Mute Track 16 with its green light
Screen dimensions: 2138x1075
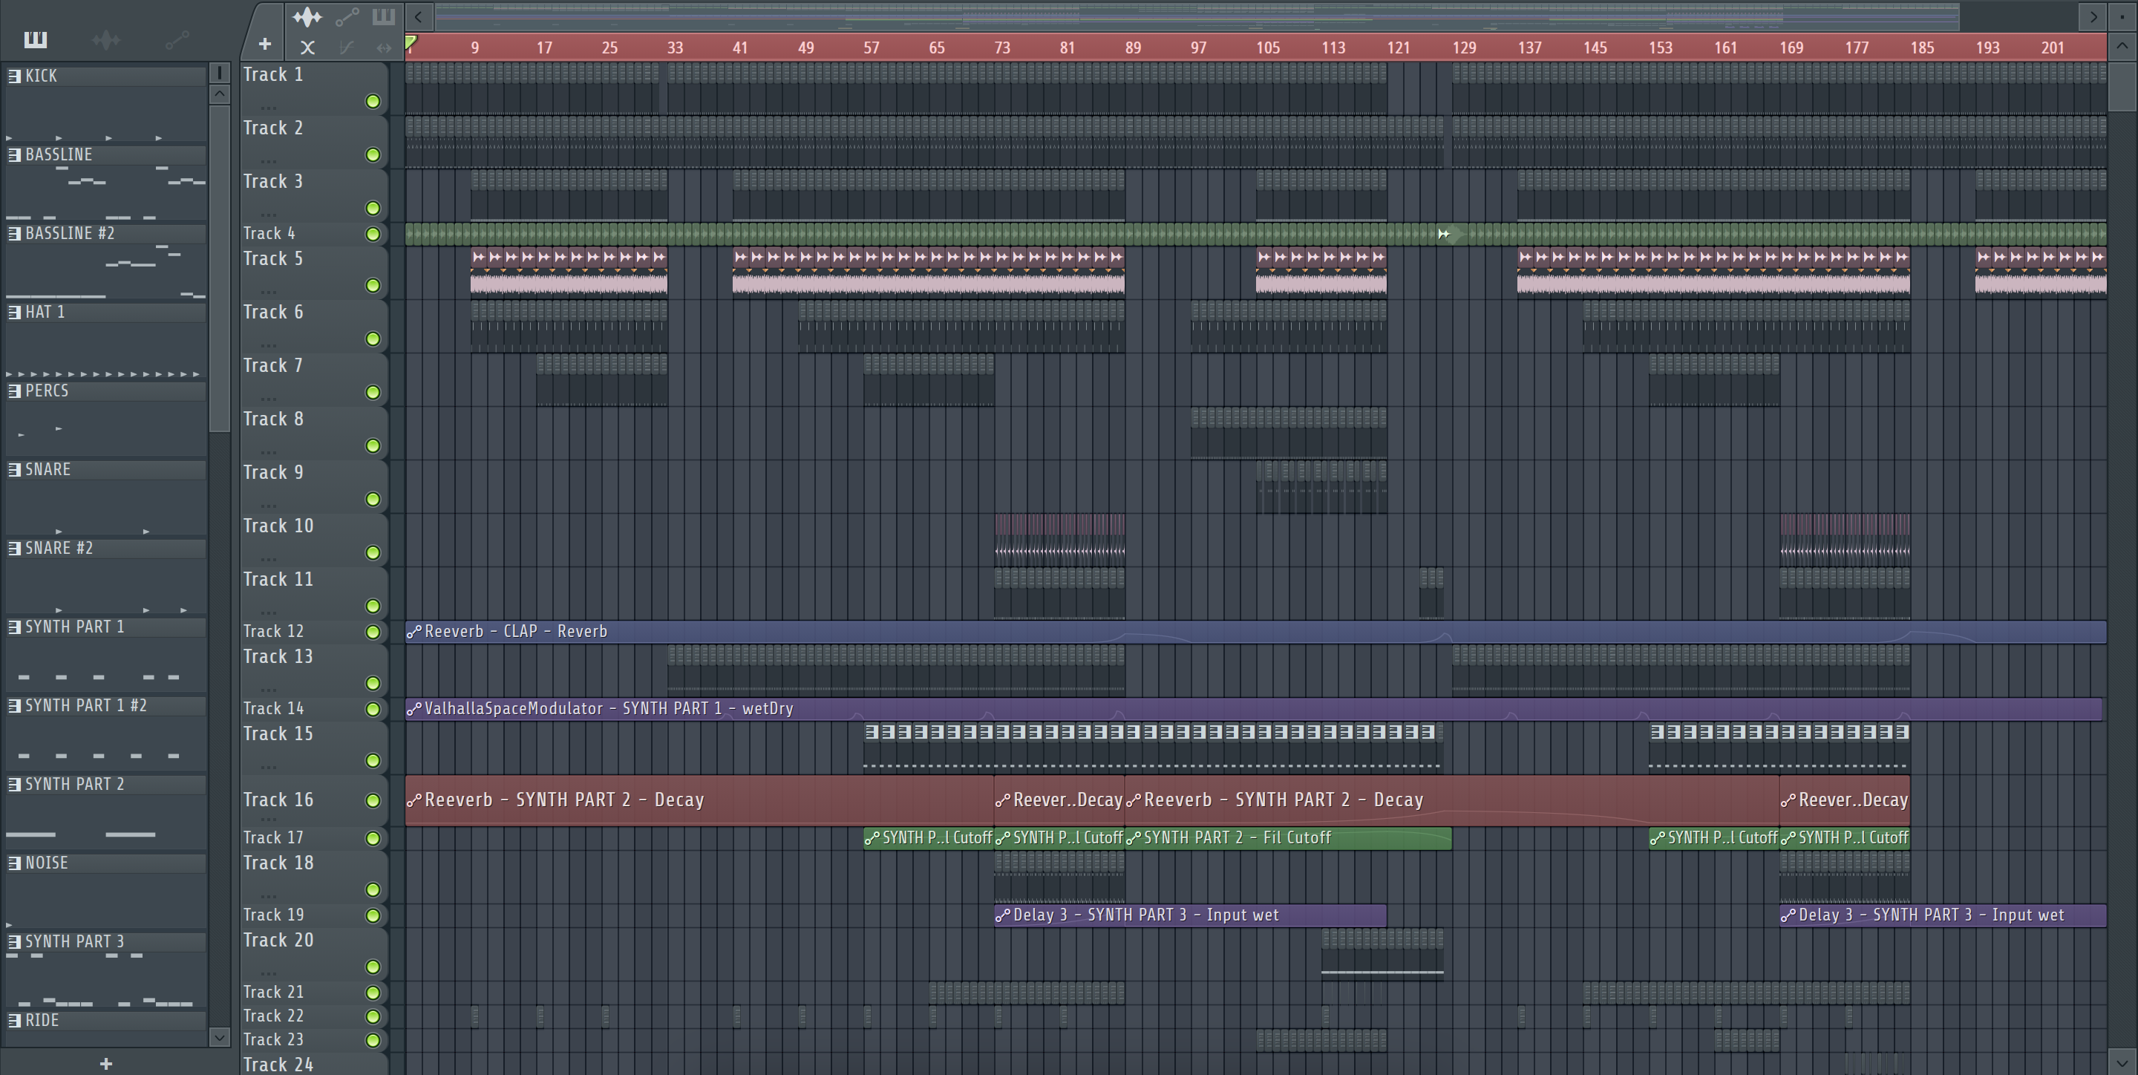pyautogui.click(x=373, y=800)
